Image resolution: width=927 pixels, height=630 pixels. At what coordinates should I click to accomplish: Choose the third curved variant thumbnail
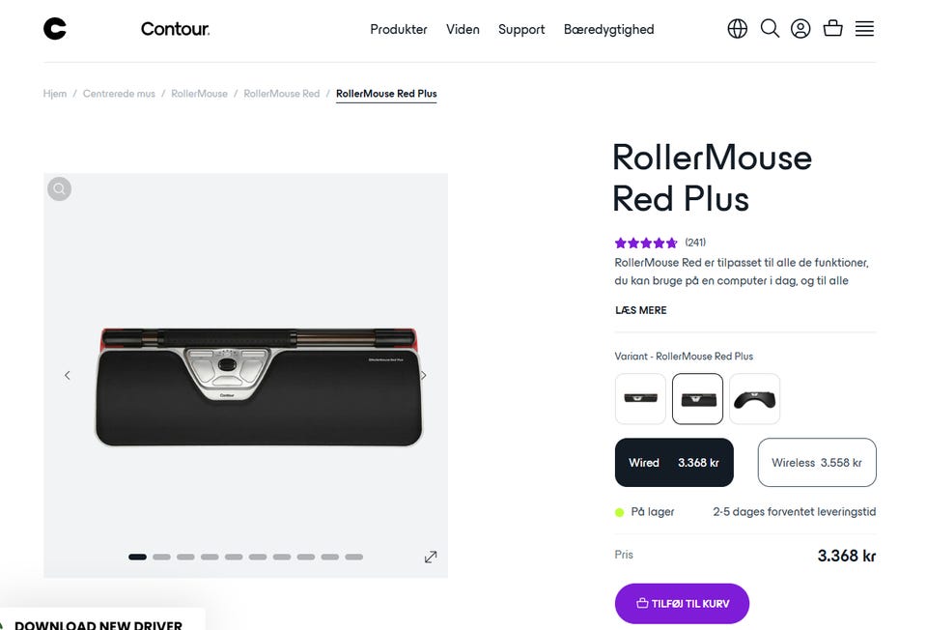pos(754,399)
